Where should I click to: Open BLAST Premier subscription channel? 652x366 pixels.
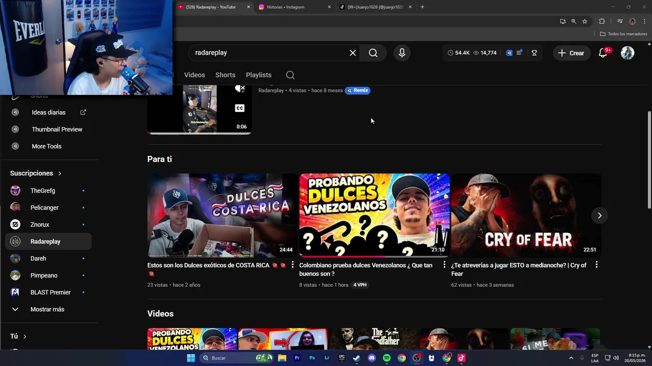tap(48, 292)
